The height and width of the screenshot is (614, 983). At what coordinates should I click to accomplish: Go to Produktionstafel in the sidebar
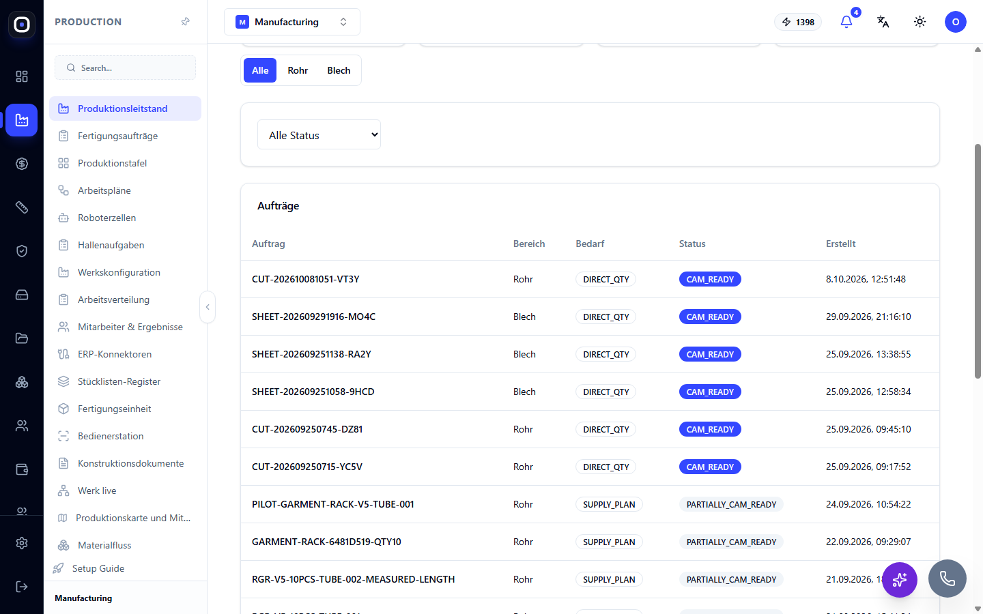[x=126, y=163]
